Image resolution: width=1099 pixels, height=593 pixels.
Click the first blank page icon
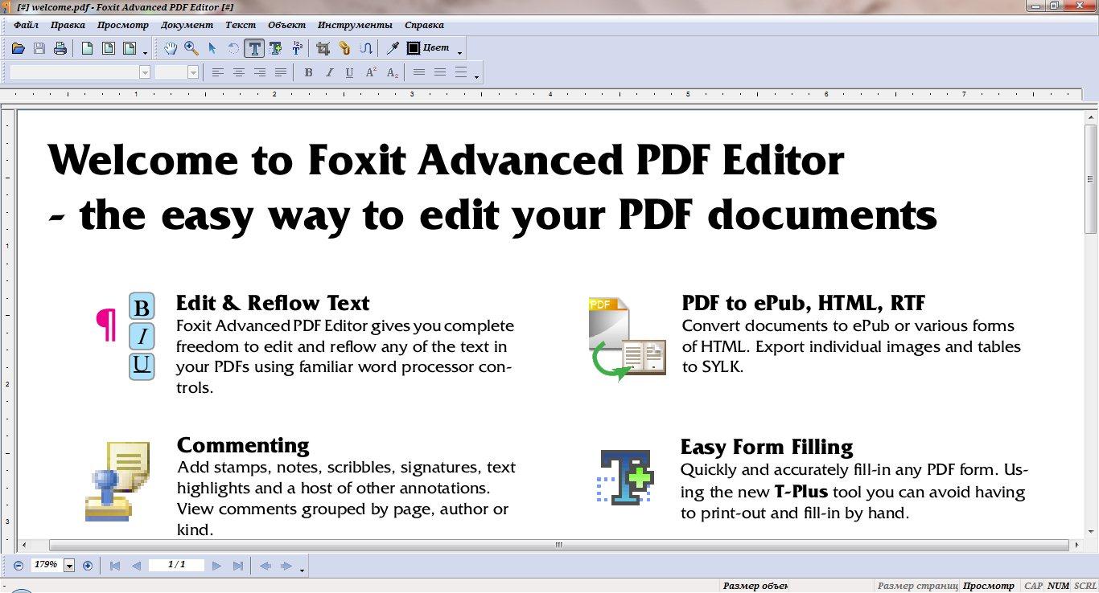pyautogui.click(x=87, y=49)
